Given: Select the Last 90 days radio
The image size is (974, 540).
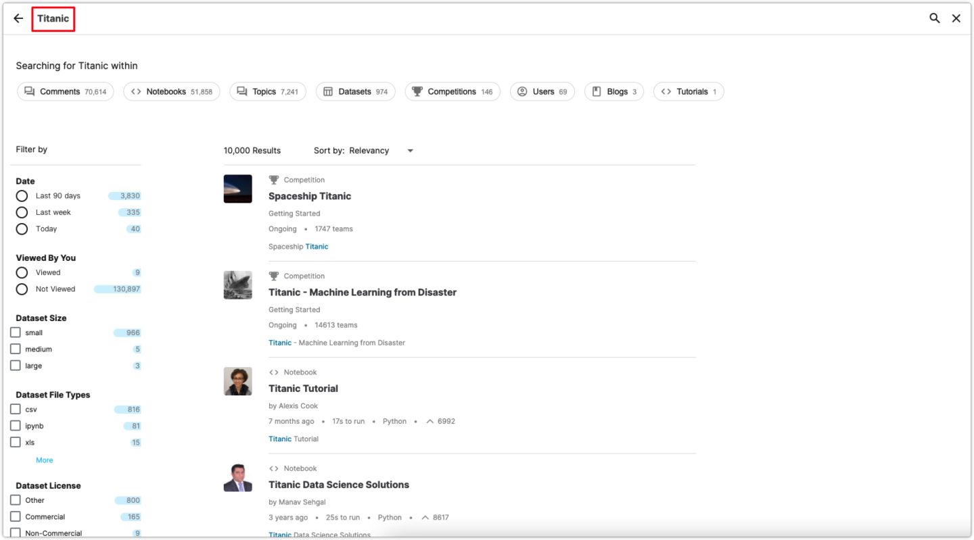Looking at the screenshot, I should click(x=22, y=196).
